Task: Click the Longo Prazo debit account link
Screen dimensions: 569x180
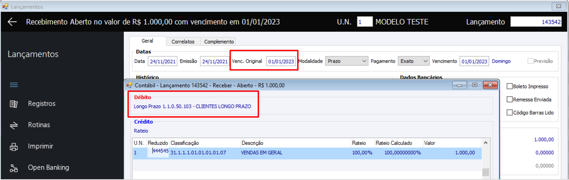Action: tap(192, 107)
